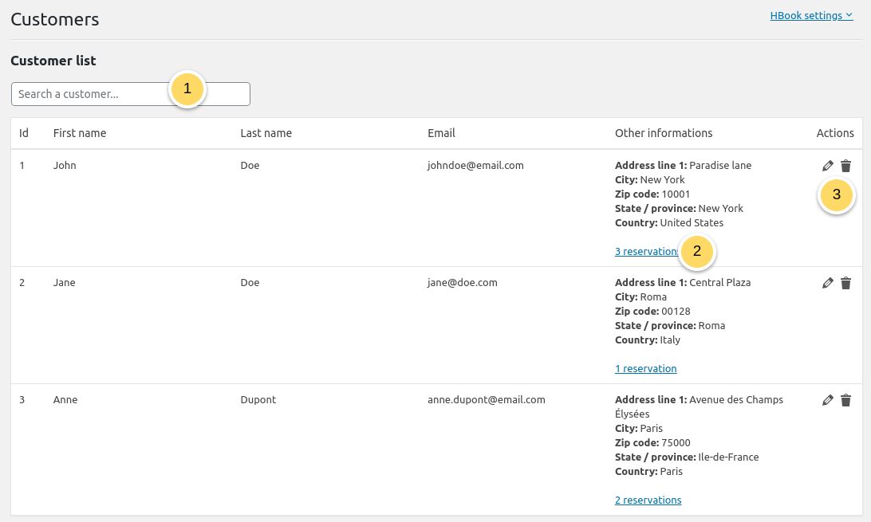This screenshot has width=871, height=522.
Task: Click into the Search a customer field
Action: (x=131, y=94)
